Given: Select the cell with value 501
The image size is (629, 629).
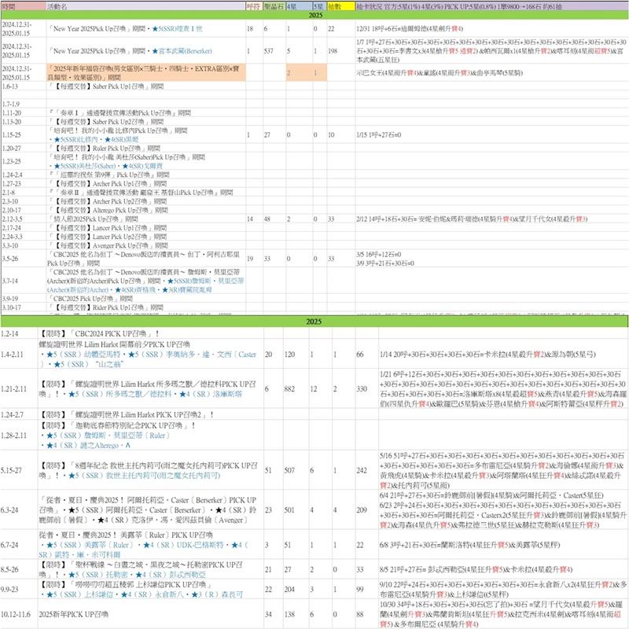Looking at the screenshot, I should point(297,509).
